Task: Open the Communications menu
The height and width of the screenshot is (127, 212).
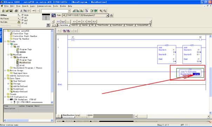Action: click(44, 6)
